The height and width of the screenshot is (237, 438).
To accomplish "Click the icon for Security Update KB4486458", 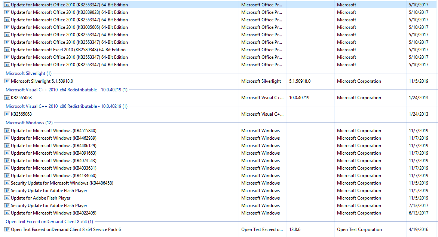I will [x=7, y=183].
